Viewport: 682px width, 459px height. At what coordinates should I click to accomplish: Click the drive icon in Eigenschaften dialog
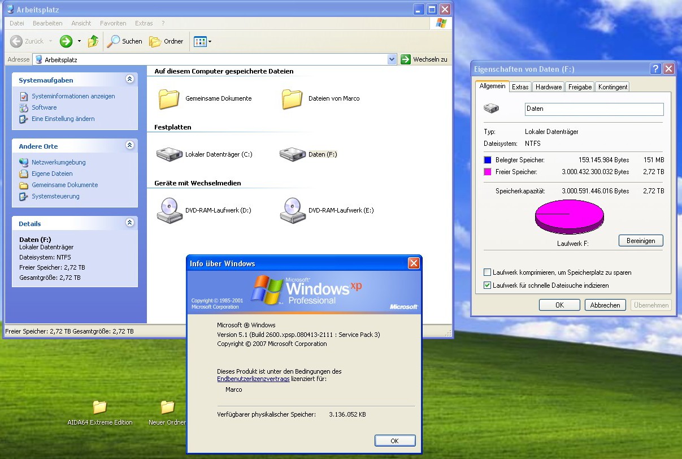492,109
